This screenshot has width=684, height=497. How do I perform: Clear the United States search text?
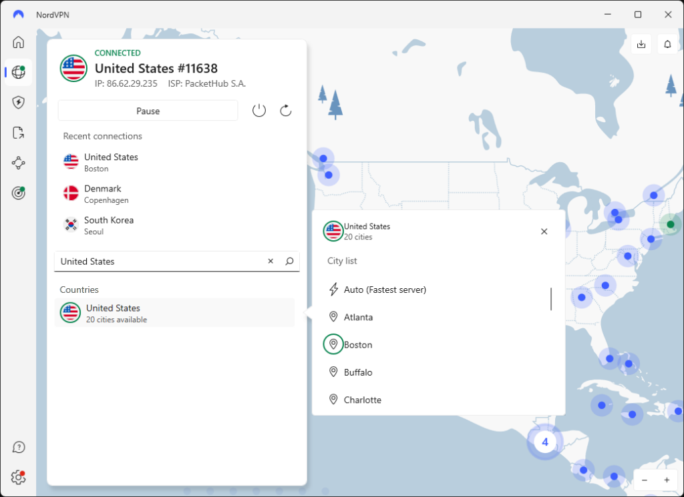coord(271,261)
